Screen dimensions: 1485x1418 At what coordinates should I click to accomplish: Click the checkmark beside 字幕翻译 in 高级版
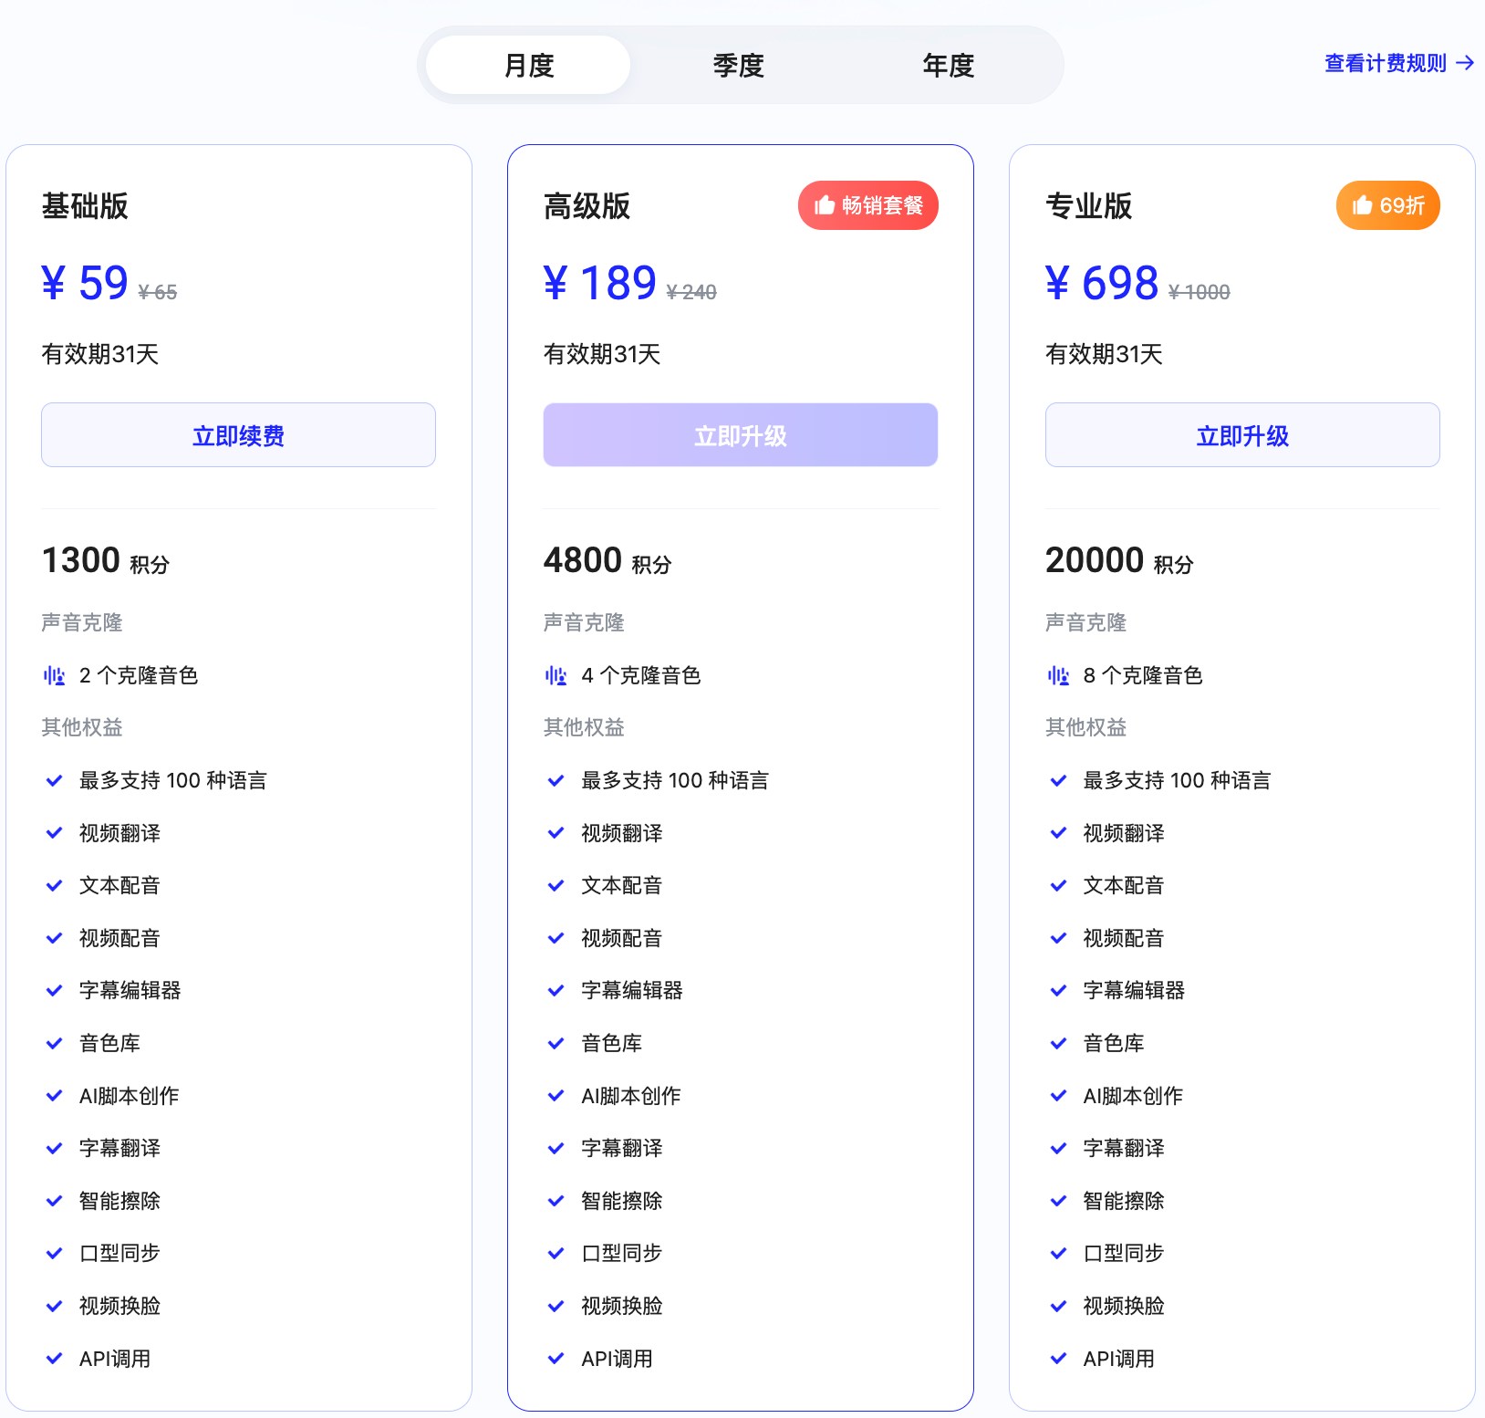[x=556, y=1149]
